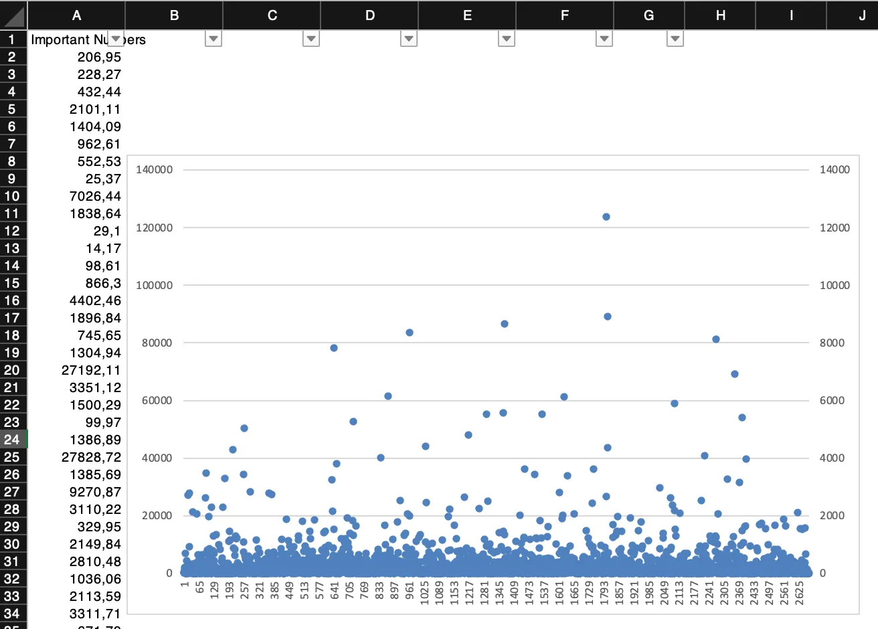878x629 pixels.
Task: Select row 2 header
Action: coord(13,57)
